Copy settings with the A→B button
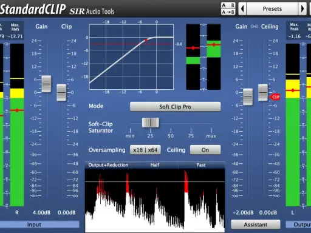The width and height of the screenshot is (311, 233). [x=228, y=12]
